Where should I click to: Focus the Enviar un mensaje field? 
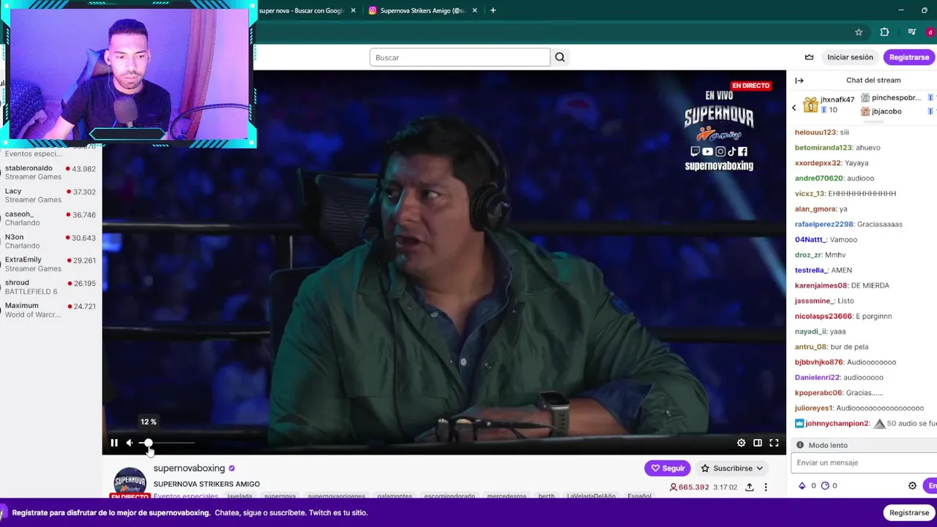tap(864, 463)
